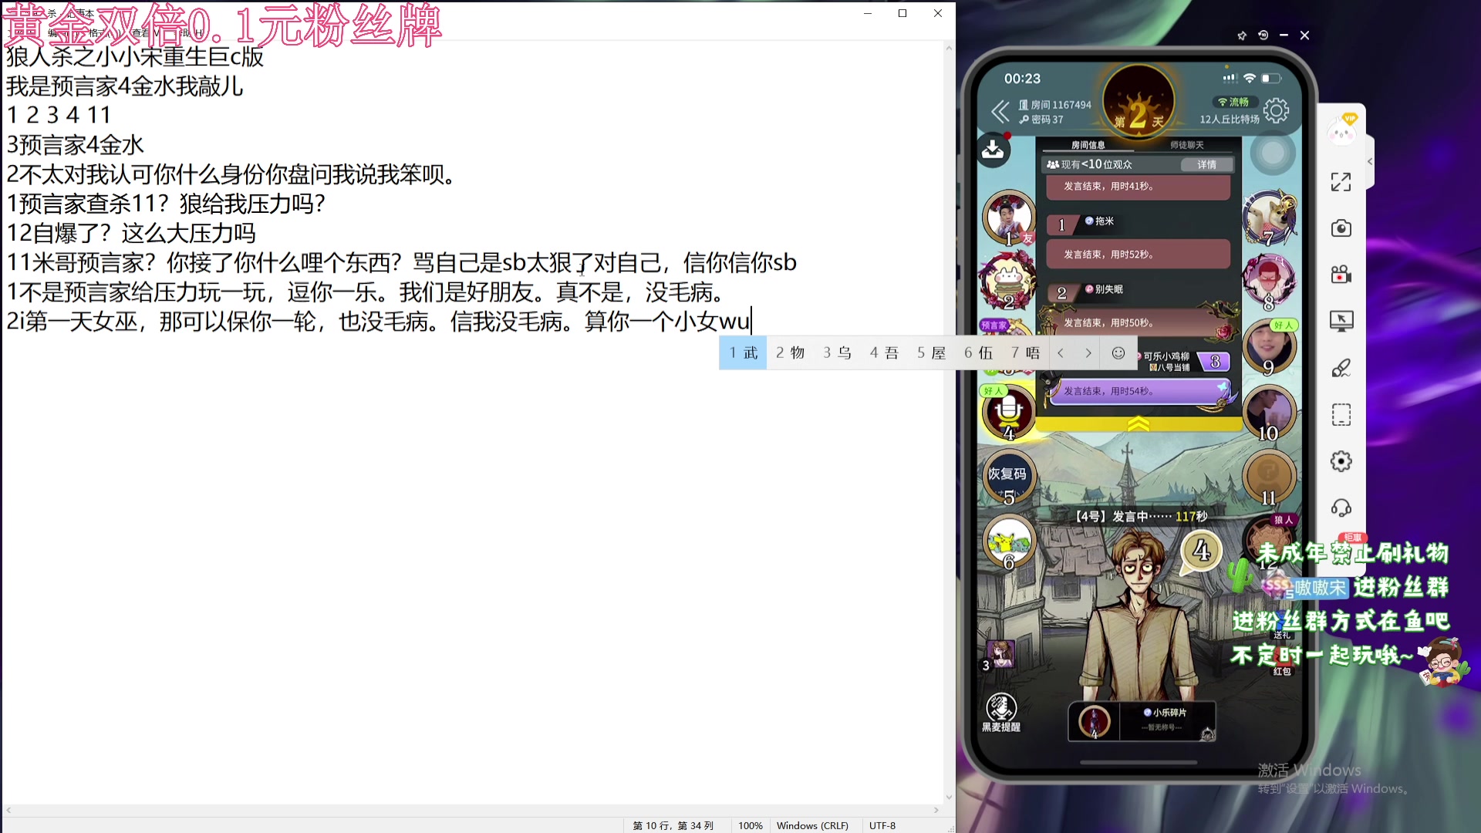The image size is (1481, 833).
Task: Start recording with the video camera icon
Action: coord(1341,274)
